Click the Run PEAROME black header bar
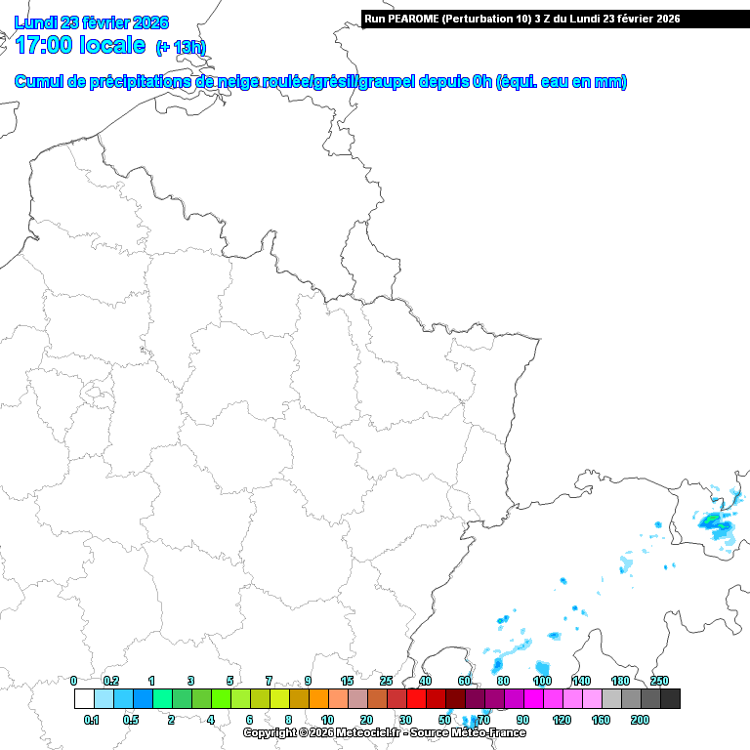750x750 pixels. pos(555,19)
